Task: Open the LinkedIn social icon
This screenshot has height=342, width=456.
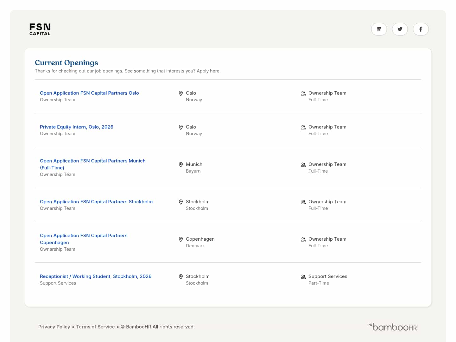Action: [379, 29]
